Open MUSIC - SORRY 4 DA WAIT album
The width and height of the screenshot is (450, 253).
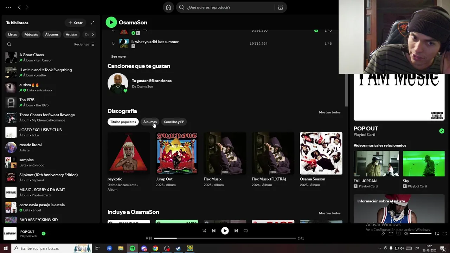tap(51, 193)
